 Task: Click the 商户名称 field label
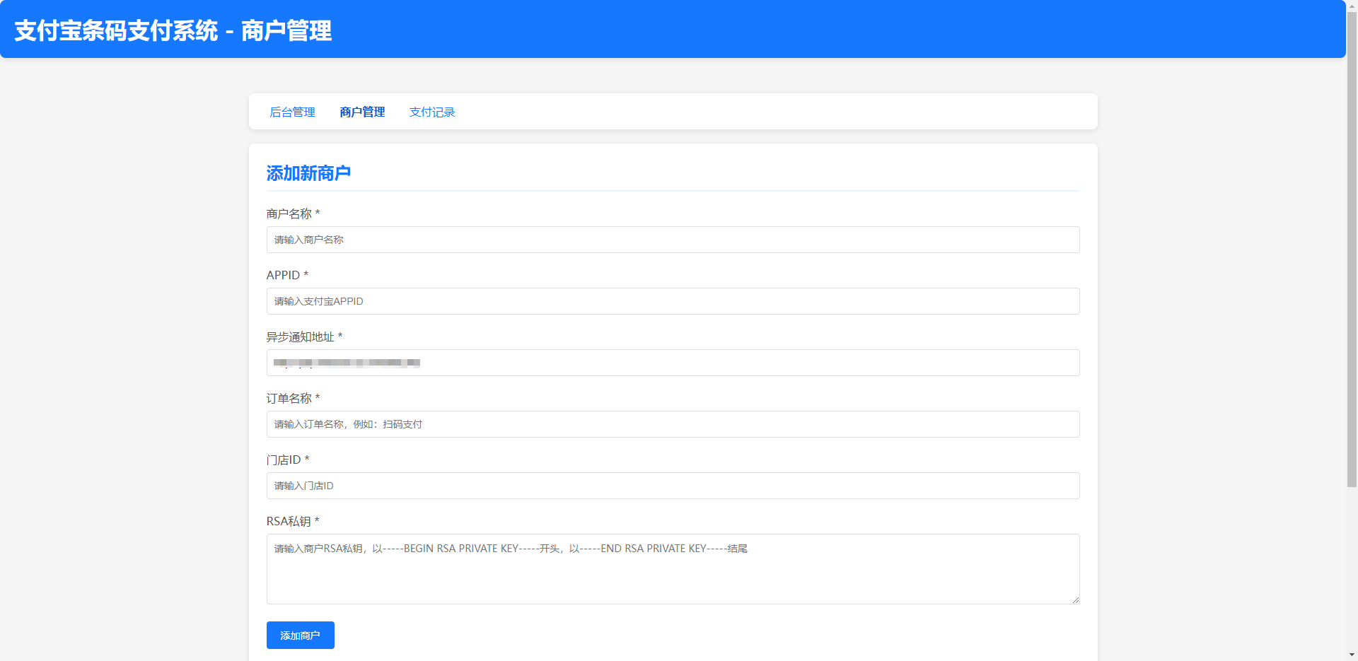[x=289, y=213]
